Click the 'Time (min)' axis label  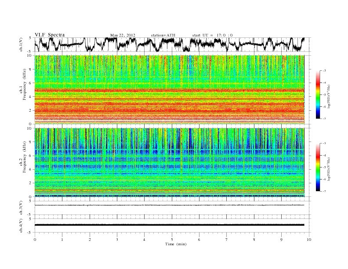click(176, 244)
